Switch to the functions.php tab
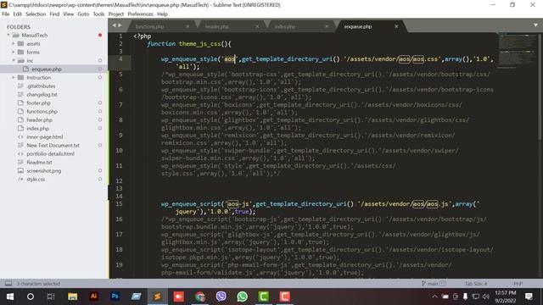This screenshot has width=543, height=305. coord(149,26)
